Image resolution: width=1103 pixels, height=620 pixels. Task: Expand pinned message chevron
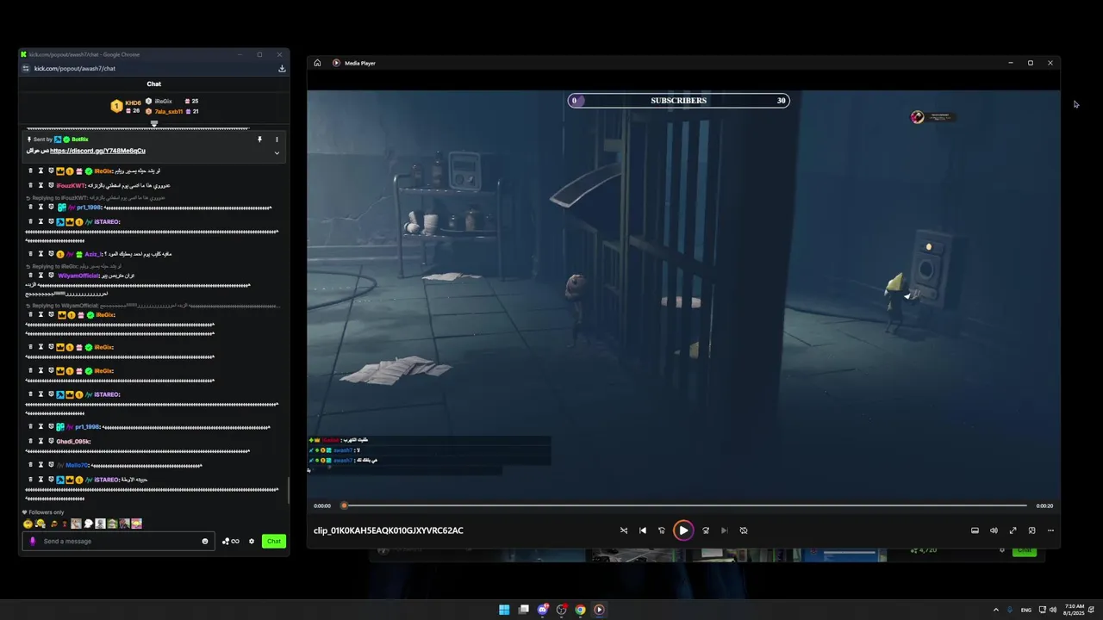277,152
